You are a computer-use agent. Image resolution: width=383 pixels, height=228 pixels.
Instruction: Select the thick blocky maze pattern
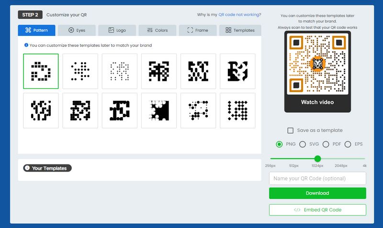point(159,71)
